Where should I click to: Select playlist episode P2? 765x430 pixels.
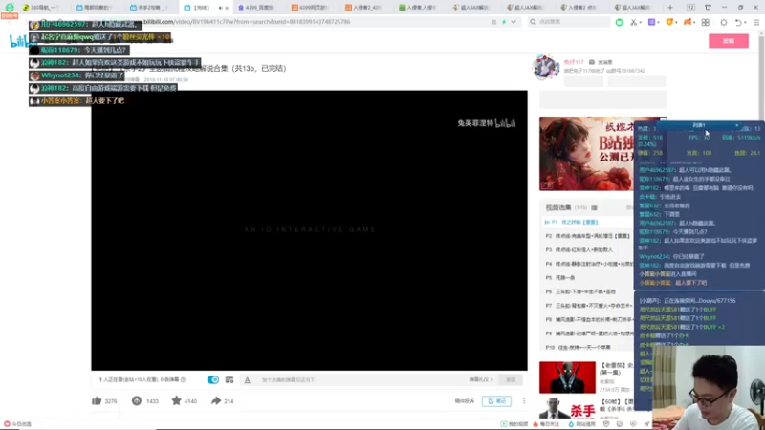point(588,236)
